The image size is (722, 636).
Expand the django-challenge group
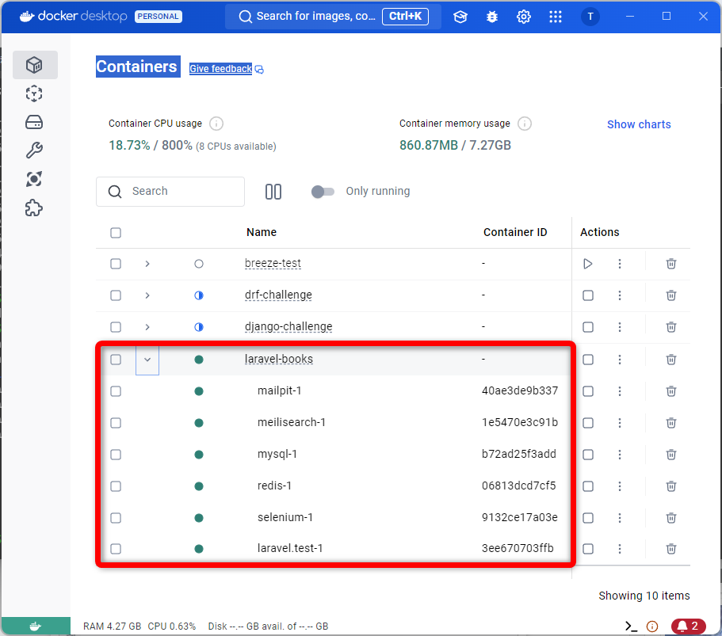147,327
